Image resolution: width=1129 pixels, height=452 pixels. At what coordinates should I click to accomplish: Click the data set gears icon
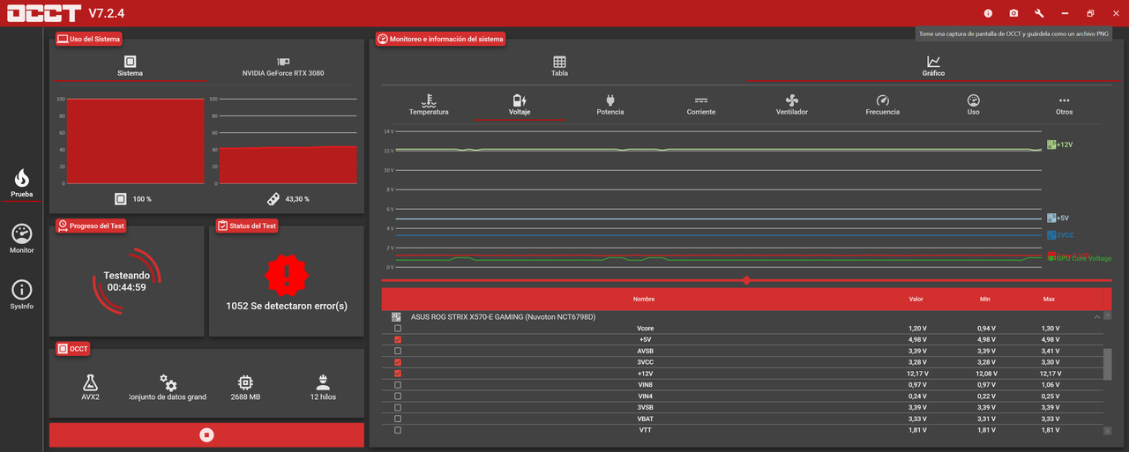coord(168,382)
